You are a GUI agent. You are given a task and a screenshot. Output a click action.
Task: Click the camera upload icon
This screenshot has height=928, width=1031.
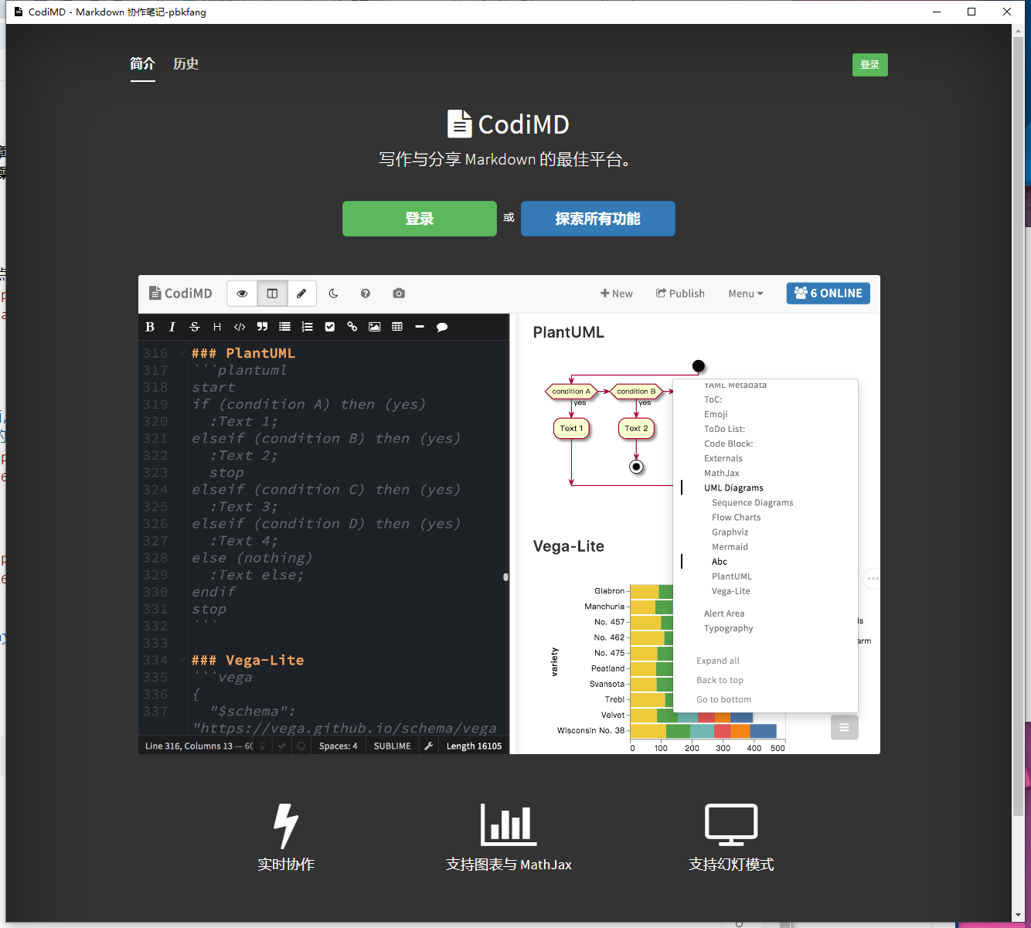[399, 294]
